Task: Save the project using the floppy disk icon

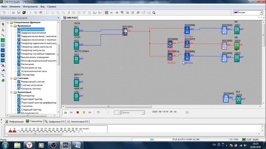Action: tap(19, 13)
